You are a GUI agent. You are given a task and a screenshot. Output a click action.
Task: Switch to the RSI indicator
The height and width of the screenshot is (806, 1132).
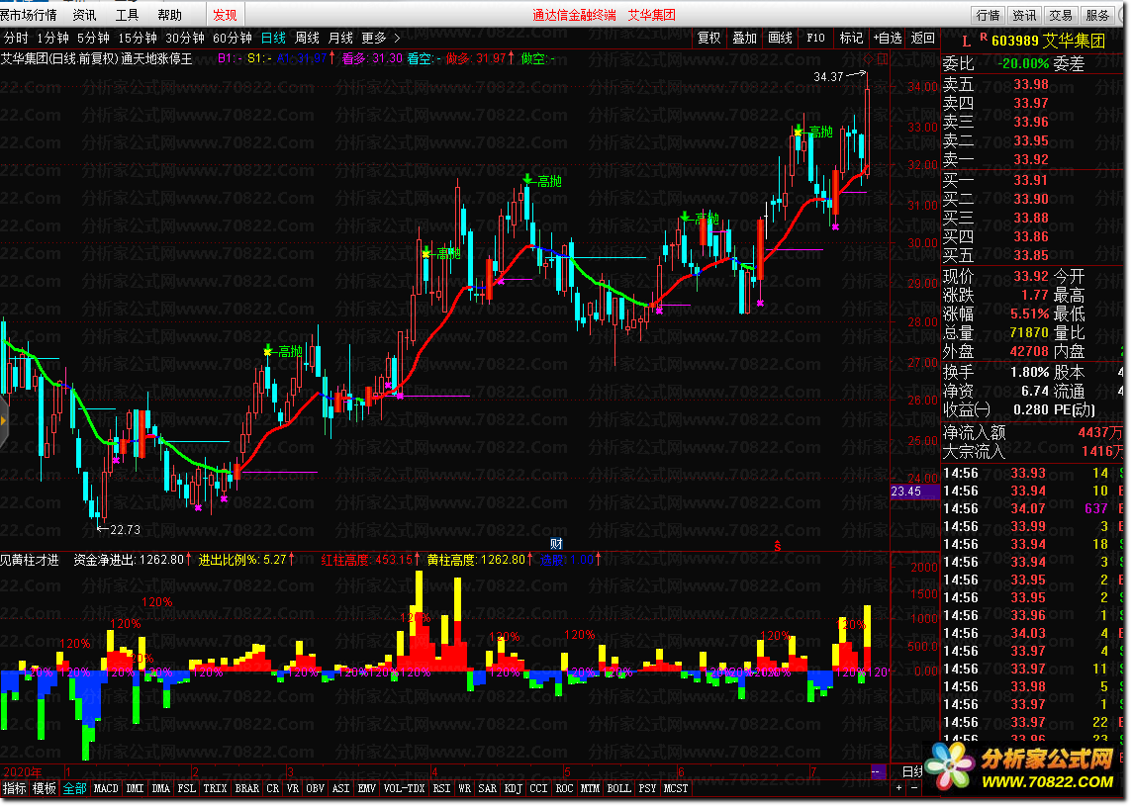[442, 788]
